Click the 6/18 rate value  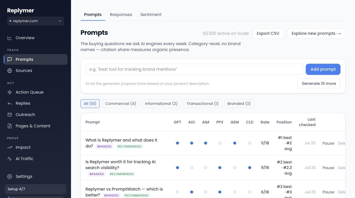265,192
